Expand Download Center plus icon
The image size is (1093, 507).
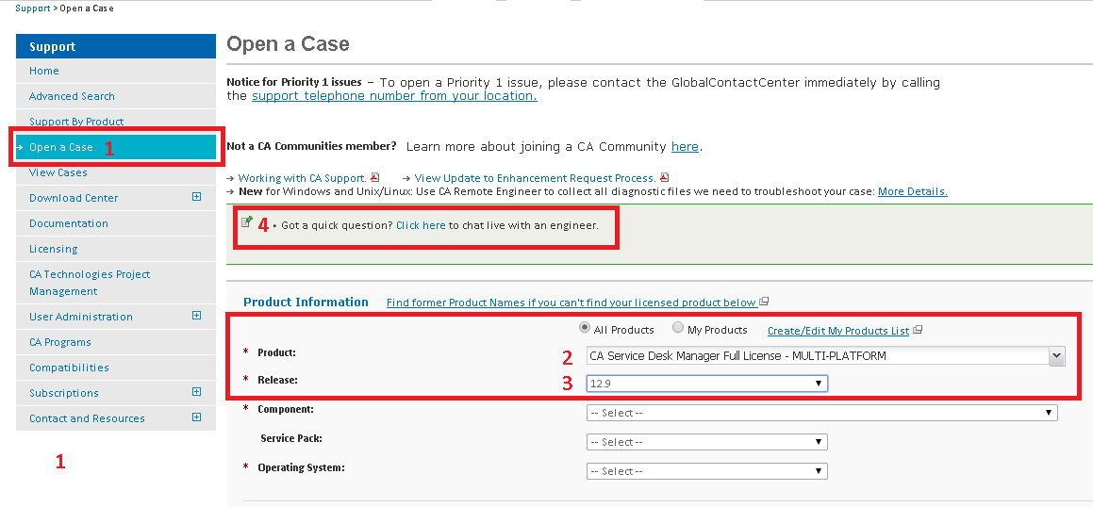(196, 197)
